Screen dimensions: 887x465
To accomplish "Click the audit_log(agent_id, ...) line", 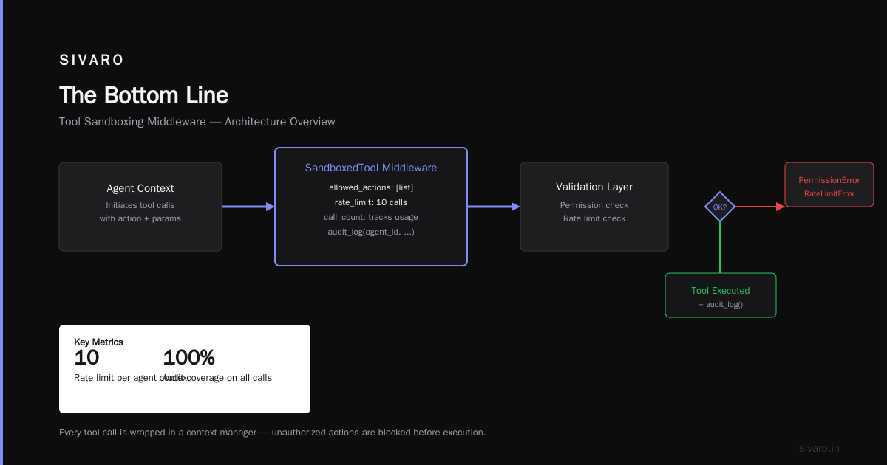I will 371,232.
